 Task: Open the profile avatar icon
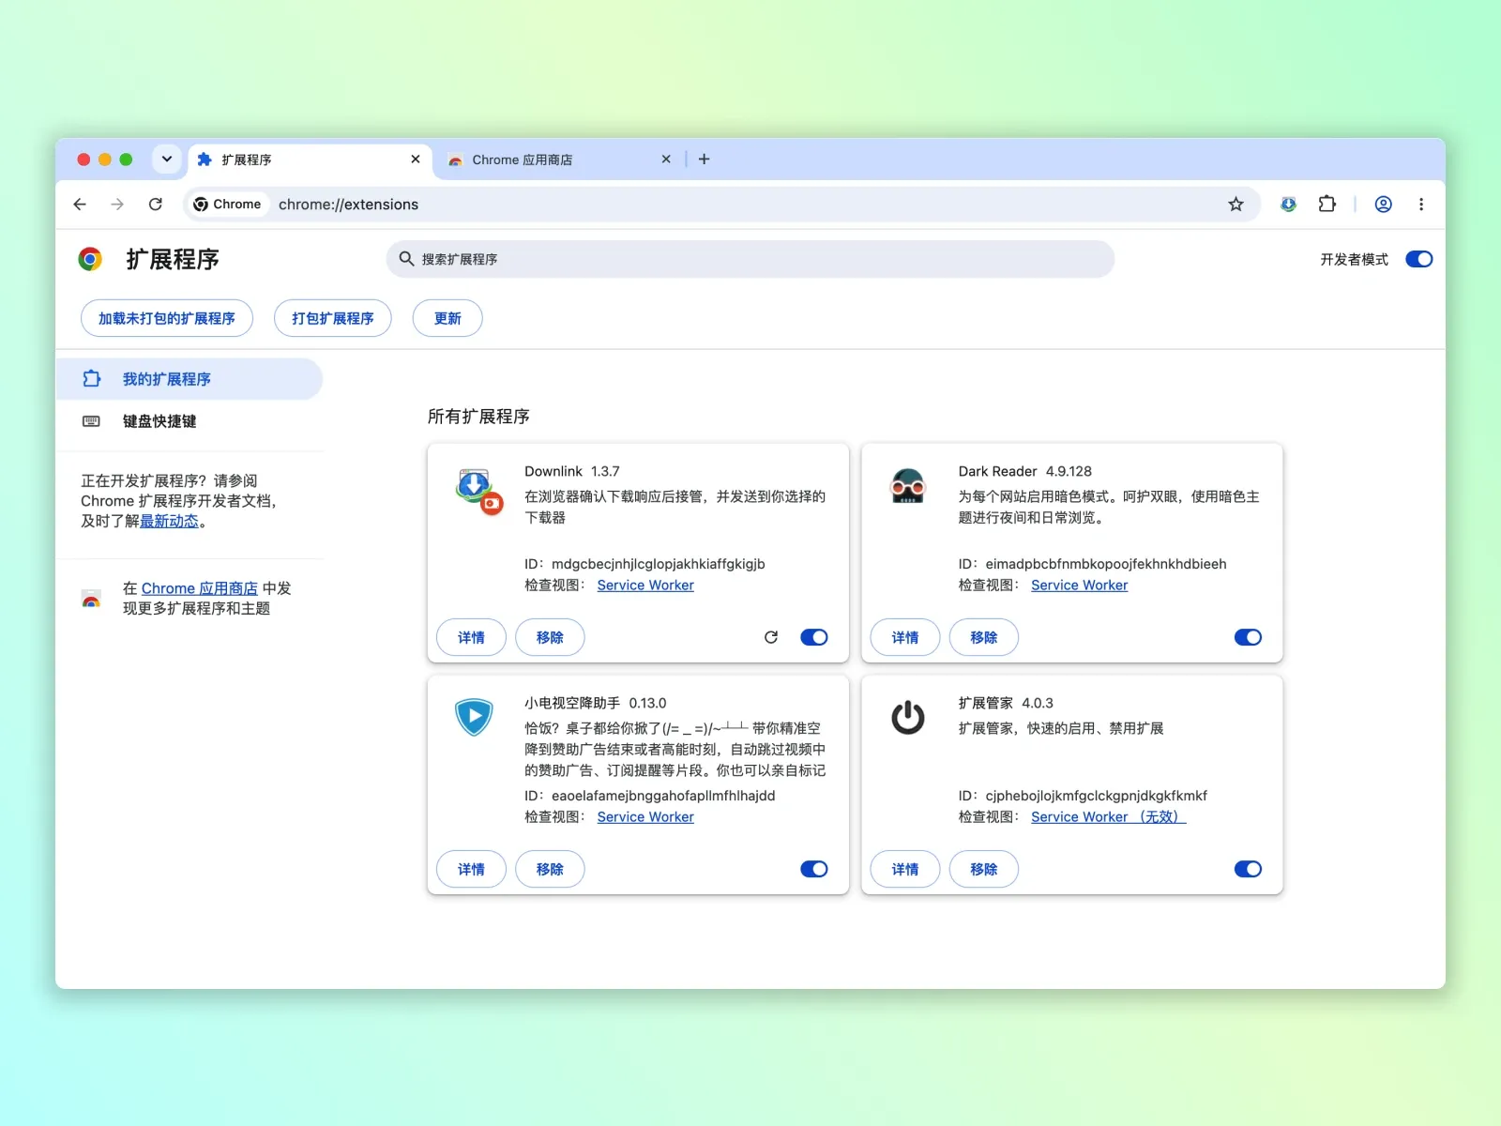click(1383, 205)
